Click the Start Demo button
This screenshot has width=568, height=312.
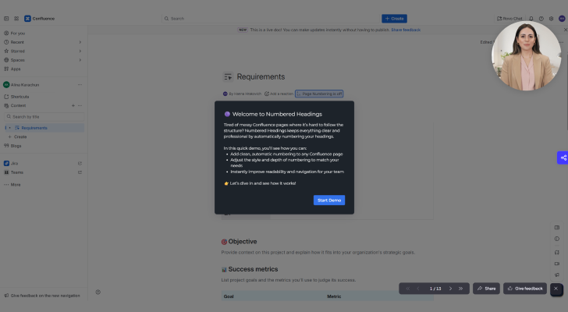pyautogui.click(x=329, y=200)
